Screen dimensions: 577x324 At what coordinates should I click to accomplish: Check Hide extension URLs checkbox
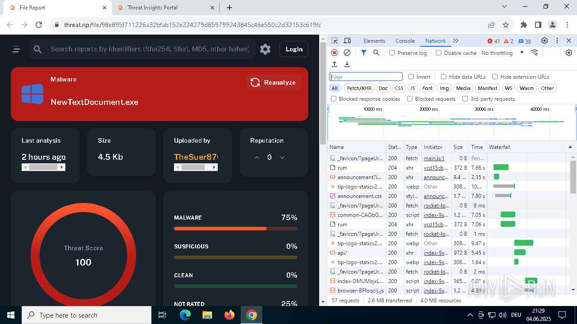tap(495, 76)
